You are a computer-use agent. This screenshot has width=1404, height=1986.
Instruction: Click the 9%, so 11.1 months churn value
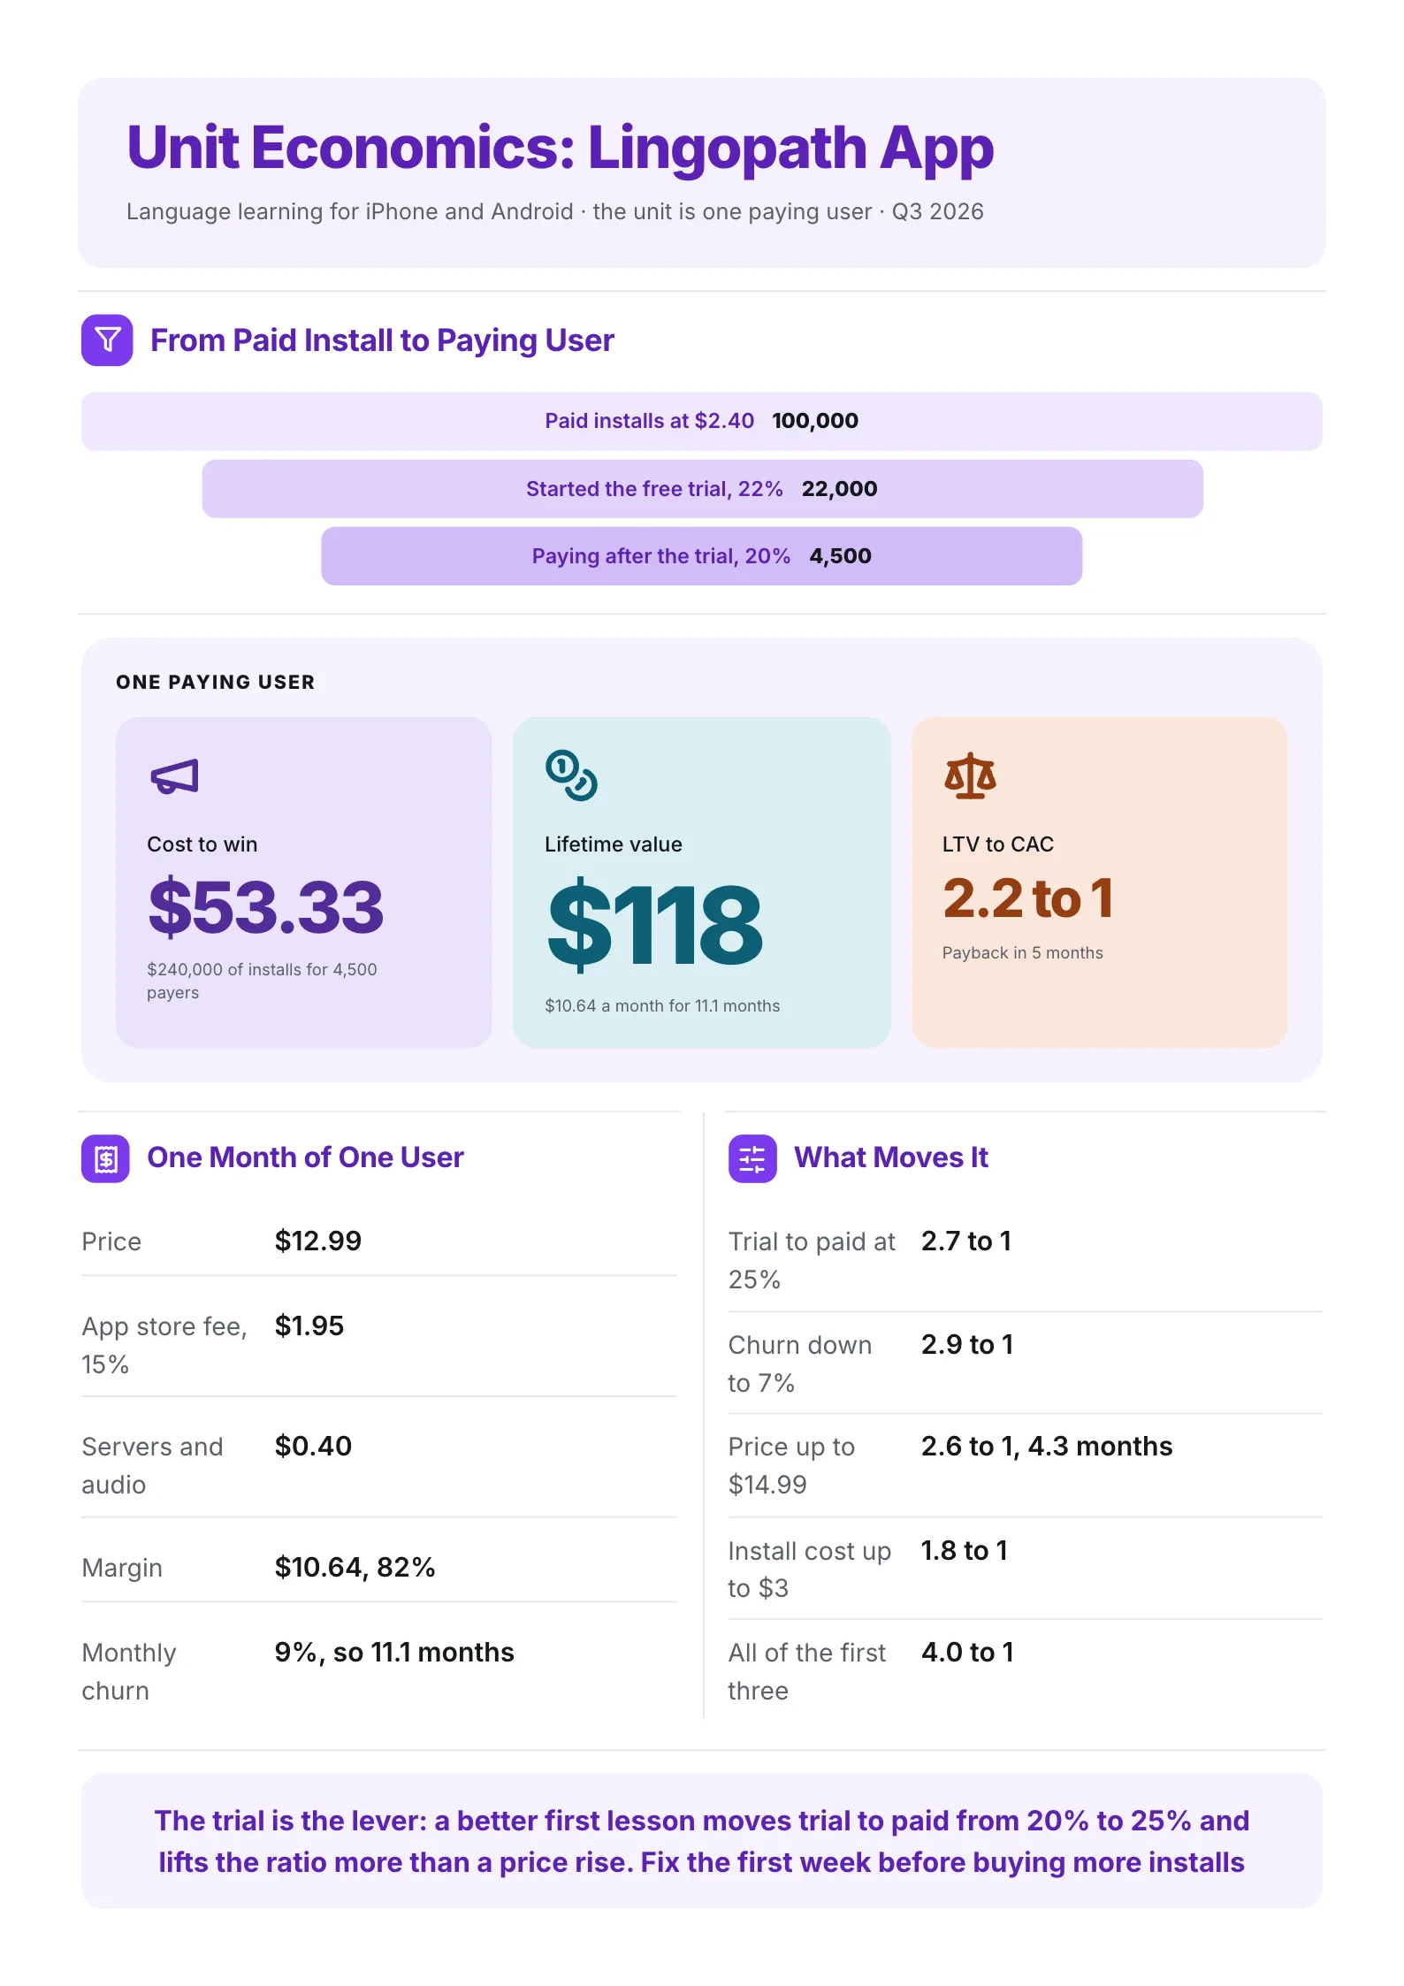[x=394, y=1653]
